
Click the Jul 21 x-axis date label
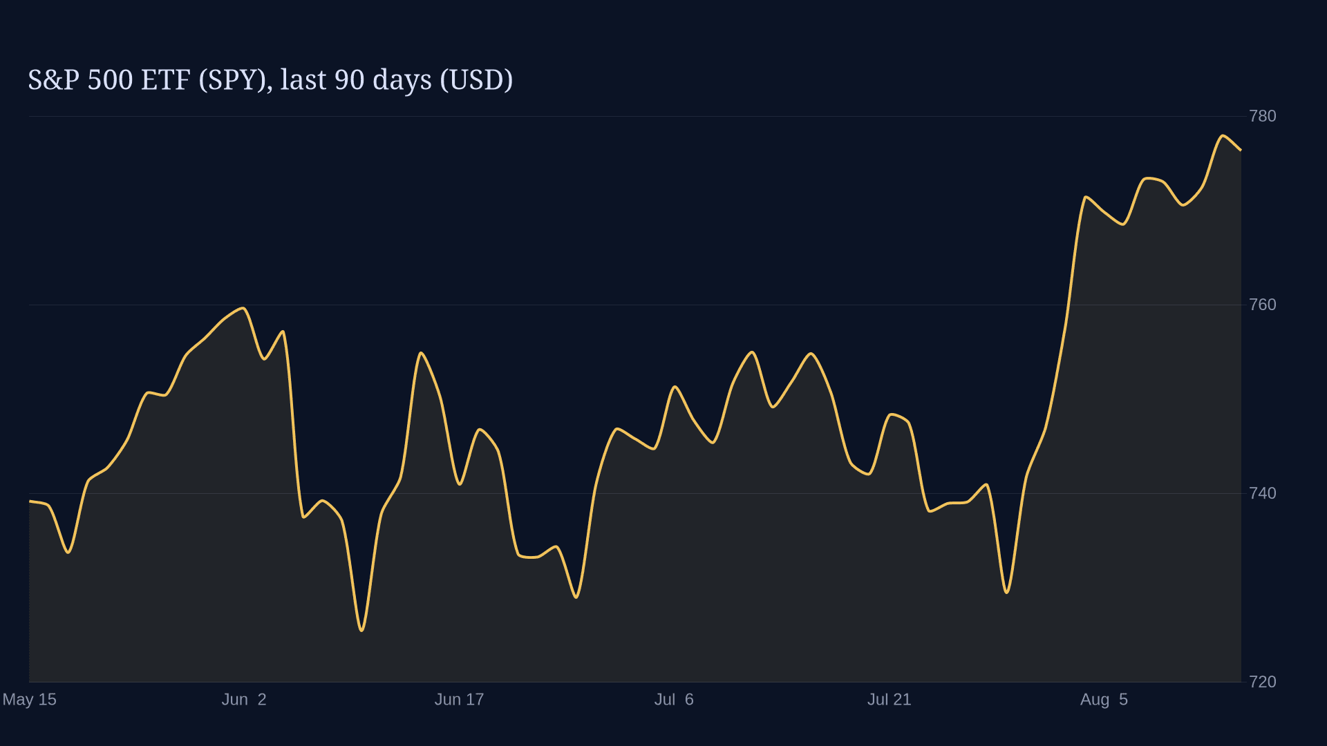tap(889, 700)
